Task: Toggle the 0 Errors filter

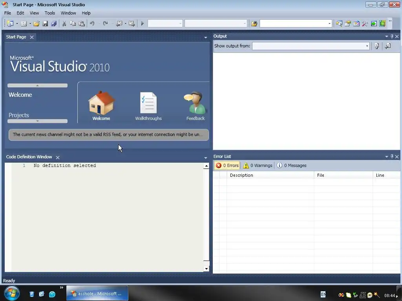Action: pos(227,165)
